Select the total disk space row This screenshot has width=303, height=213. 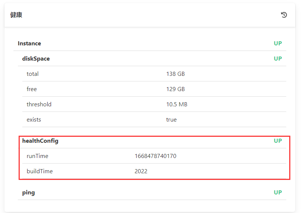click(154, 74)
